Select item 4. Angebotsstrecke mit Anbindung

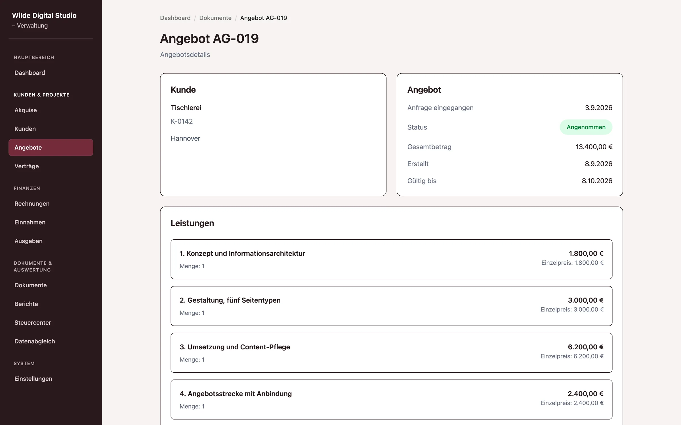tap(392, 399)
